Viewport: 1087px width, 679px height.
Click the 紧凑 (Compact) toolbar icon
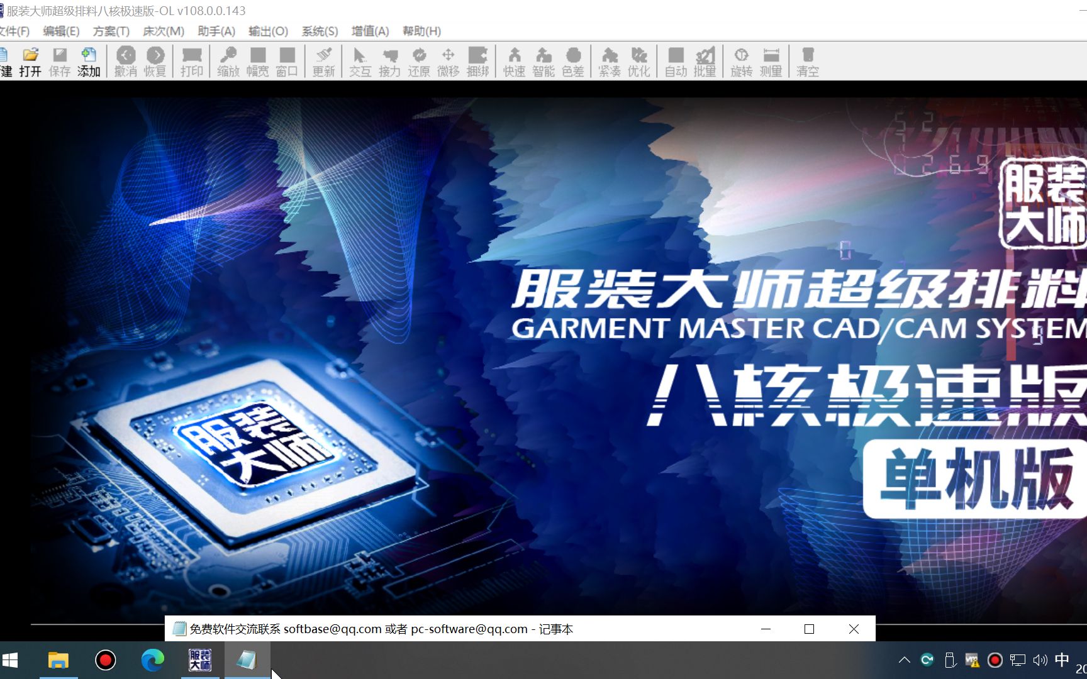pos(610,62)
